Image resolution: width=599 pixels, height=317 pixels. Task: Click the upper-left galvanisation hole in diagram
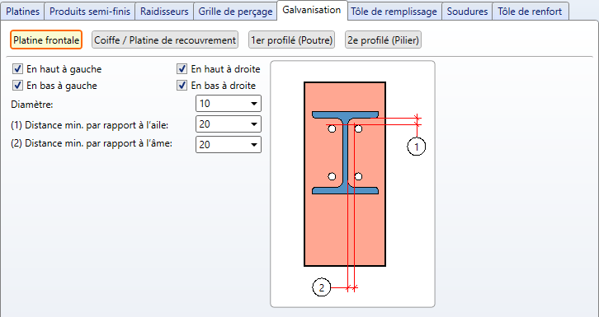pyautogui.click(x=332, y=129)
